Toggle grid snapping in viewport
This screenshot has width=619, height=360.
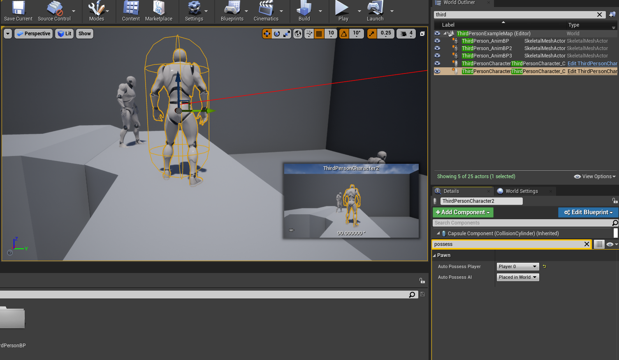(x=319, y=34)
